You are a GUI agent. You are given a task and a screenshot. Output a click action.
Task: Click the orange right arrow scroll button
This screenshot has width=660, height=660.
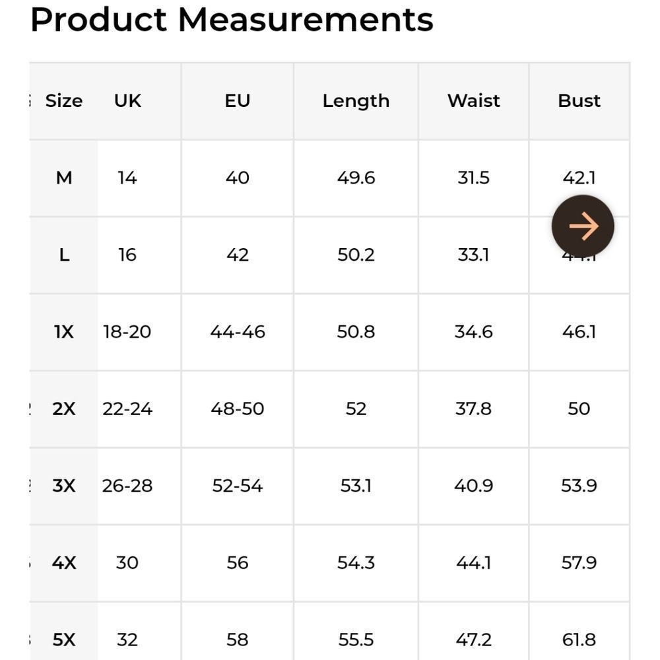pyautogui.click(x=583, y=226)
